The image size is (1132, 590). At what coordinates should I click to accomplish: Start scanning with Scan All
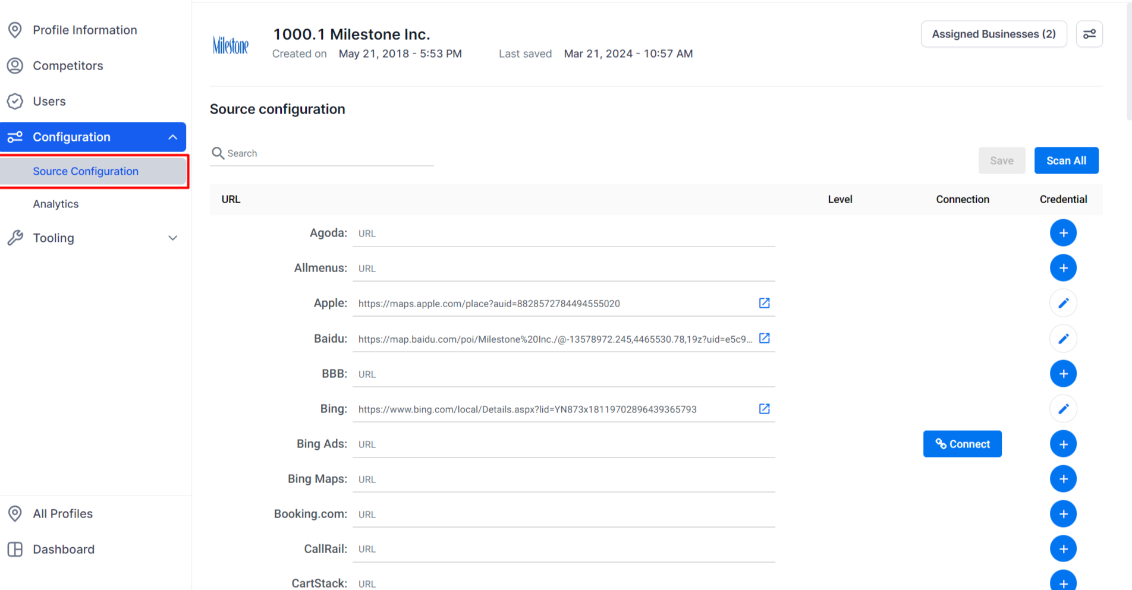[1066, 160]
